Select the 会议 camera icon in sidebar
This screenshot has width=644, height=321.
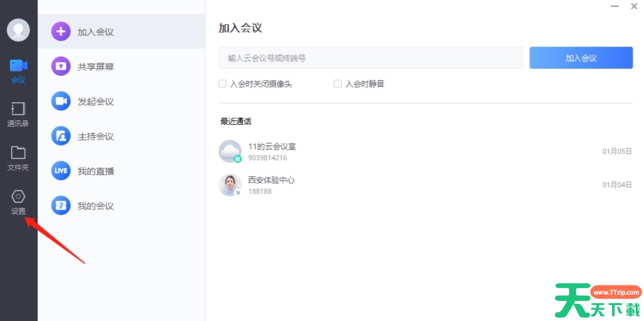pyautogui.click(x=18, y=66)
